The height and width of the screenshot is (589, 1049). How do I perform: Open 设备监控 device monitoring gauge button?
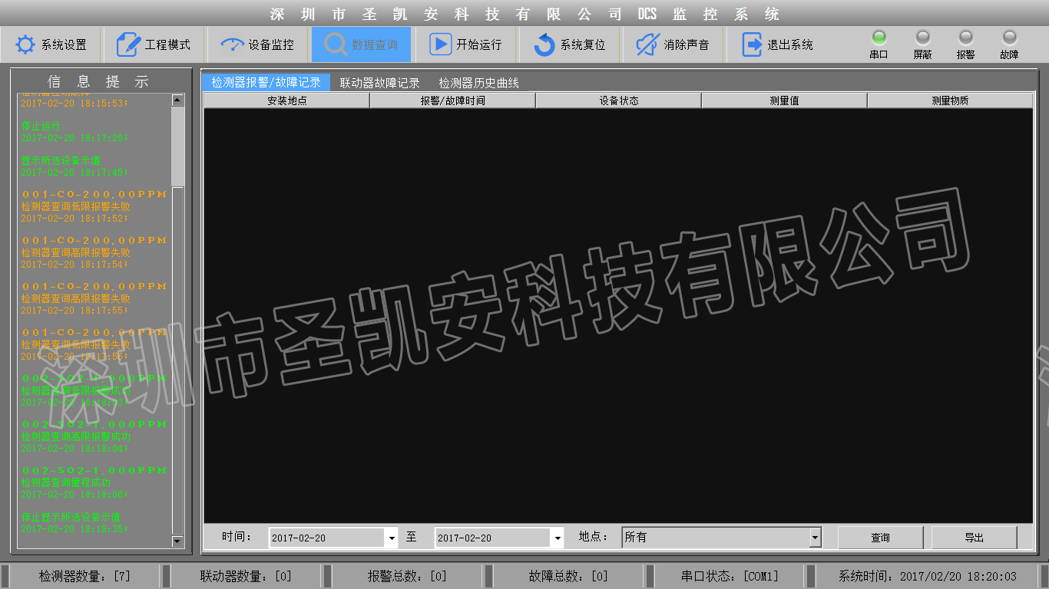coord(257,44)
